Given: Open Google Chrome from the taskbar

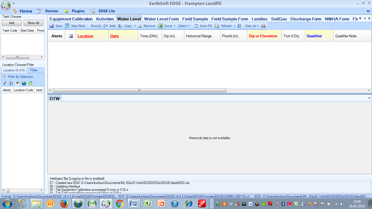Looking at the screenshot, I should (120, 204).
